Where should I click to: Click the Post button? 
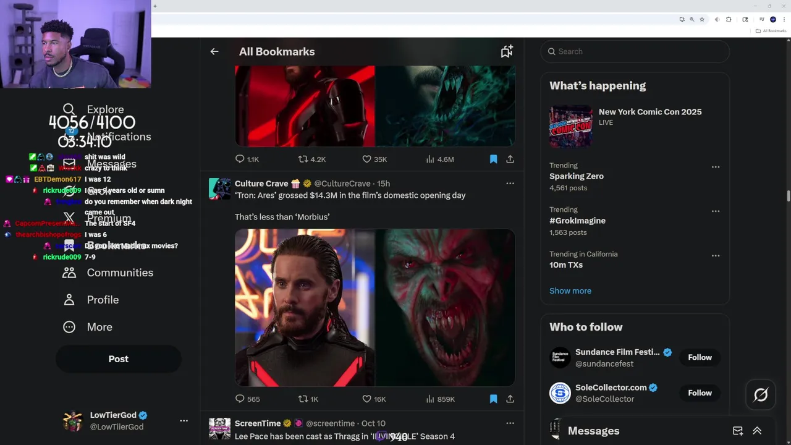(119, 359)
